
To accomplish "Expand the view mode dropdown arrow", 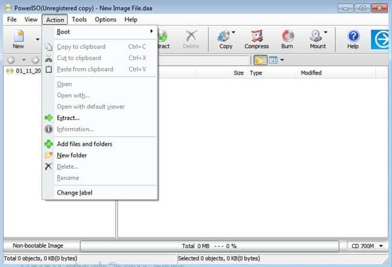I will [x=282, y=60].
